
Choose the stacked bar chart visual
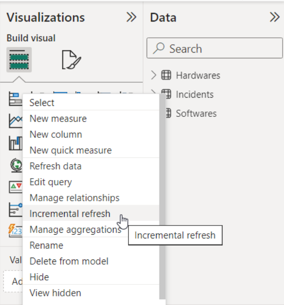tap(15, 99)
